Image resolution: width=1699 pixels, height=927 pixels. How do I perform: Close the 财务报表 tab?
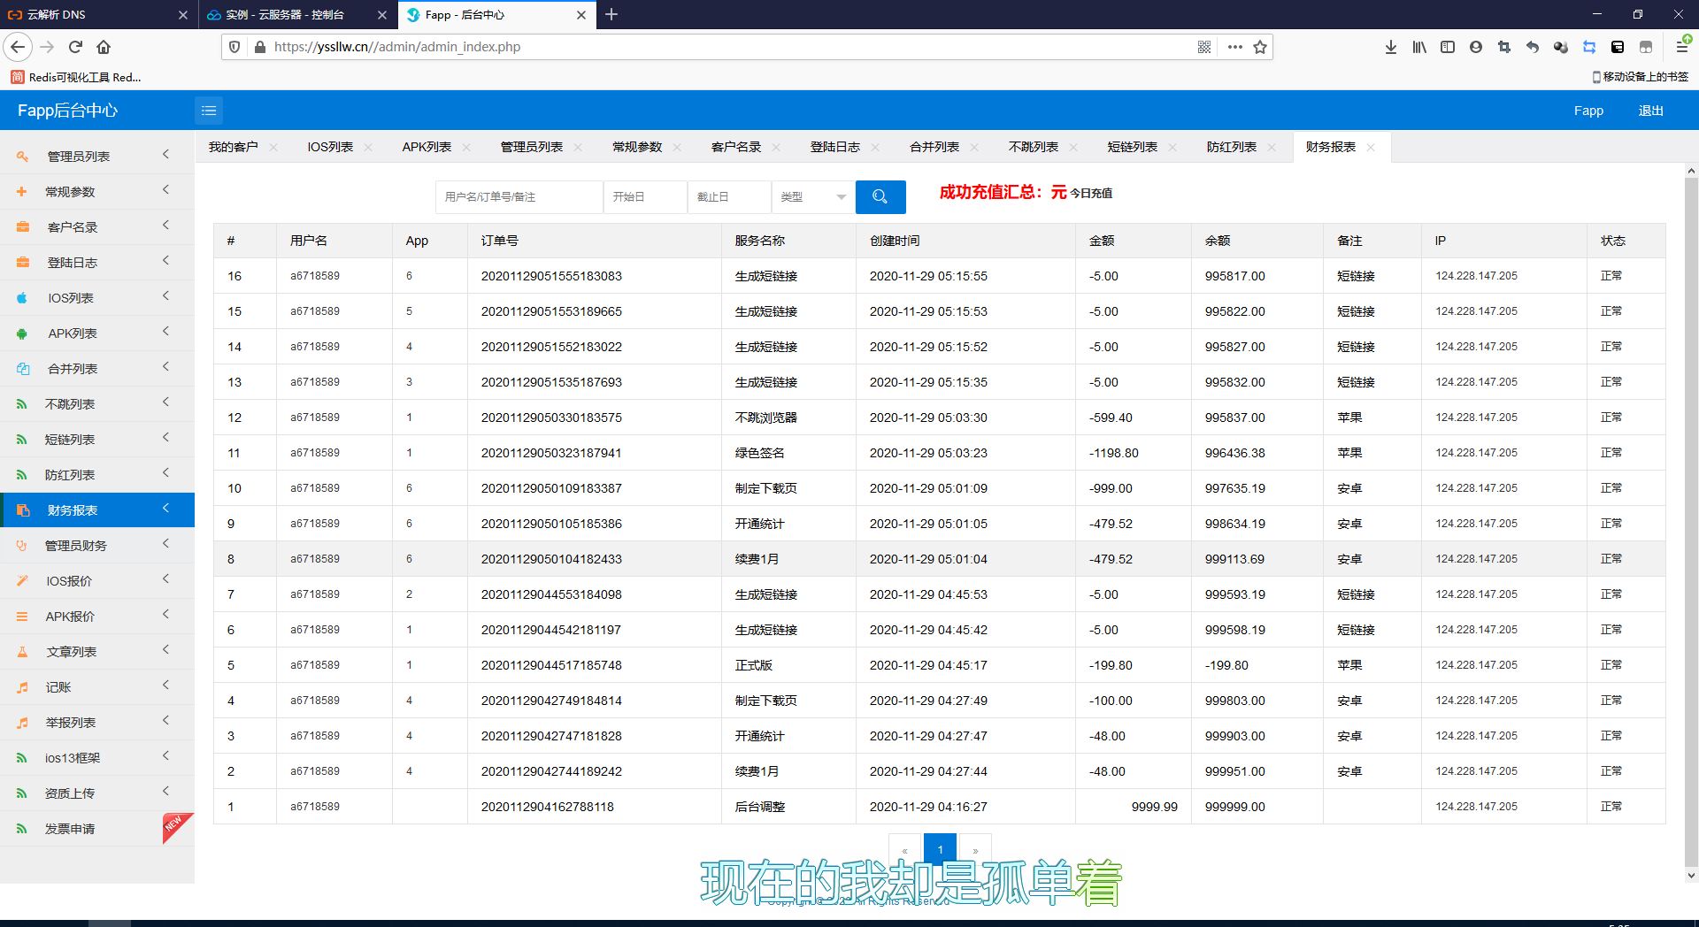(1371, 148)
